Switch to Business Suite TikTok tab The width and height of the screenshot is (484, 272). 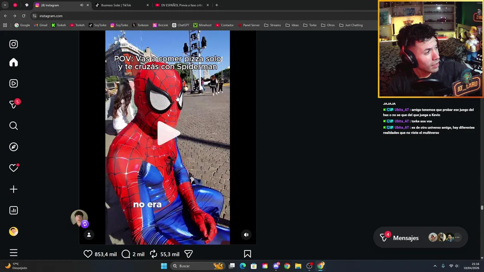[122, 5]
